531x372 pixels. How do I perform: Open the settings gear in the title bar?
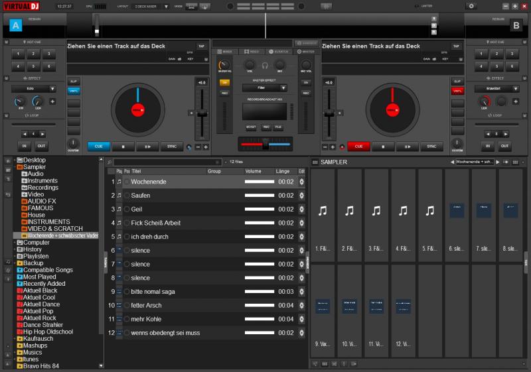point(472,6)
